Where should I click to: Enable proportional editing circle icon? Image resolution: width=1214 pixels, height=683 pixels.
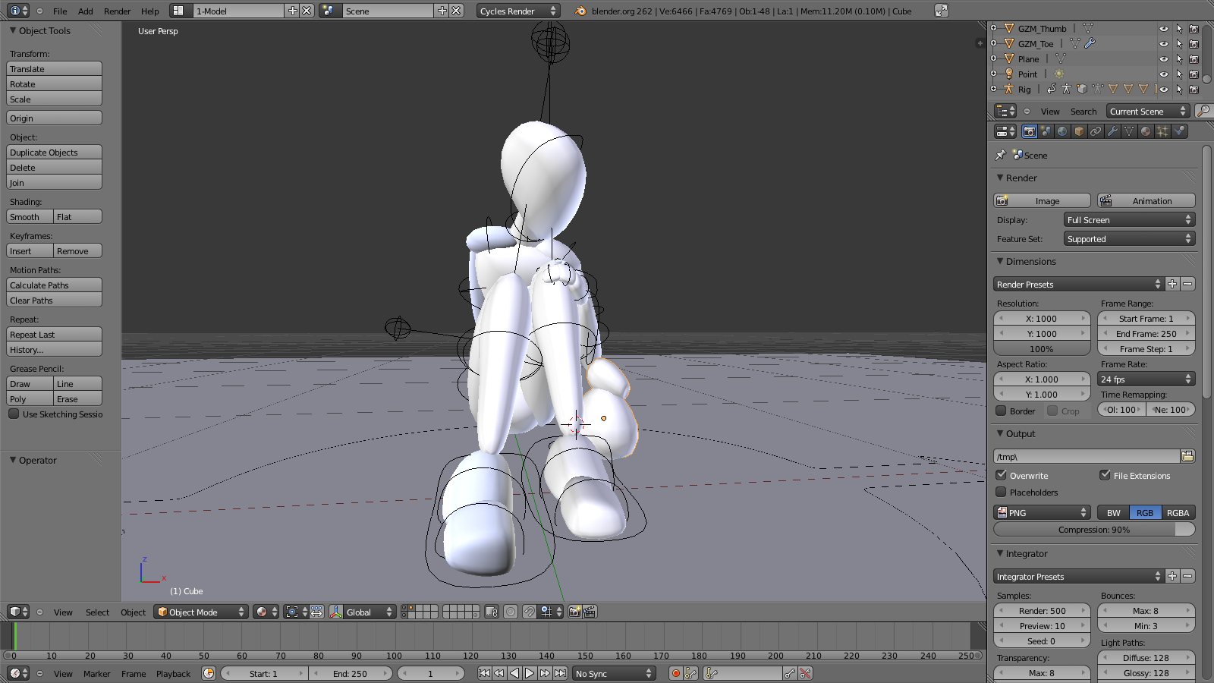[x=511, y=612]
